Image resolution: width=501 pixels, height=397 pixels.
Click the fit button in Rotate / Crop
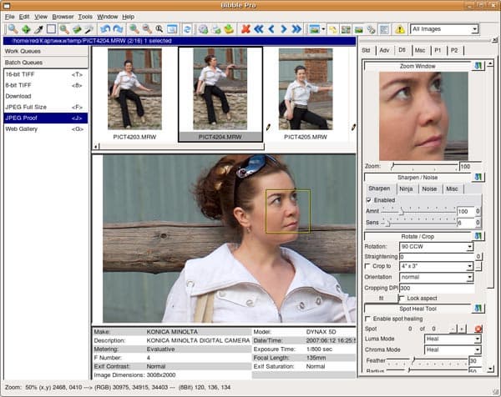pyautogui.click(x=382, y=299)
